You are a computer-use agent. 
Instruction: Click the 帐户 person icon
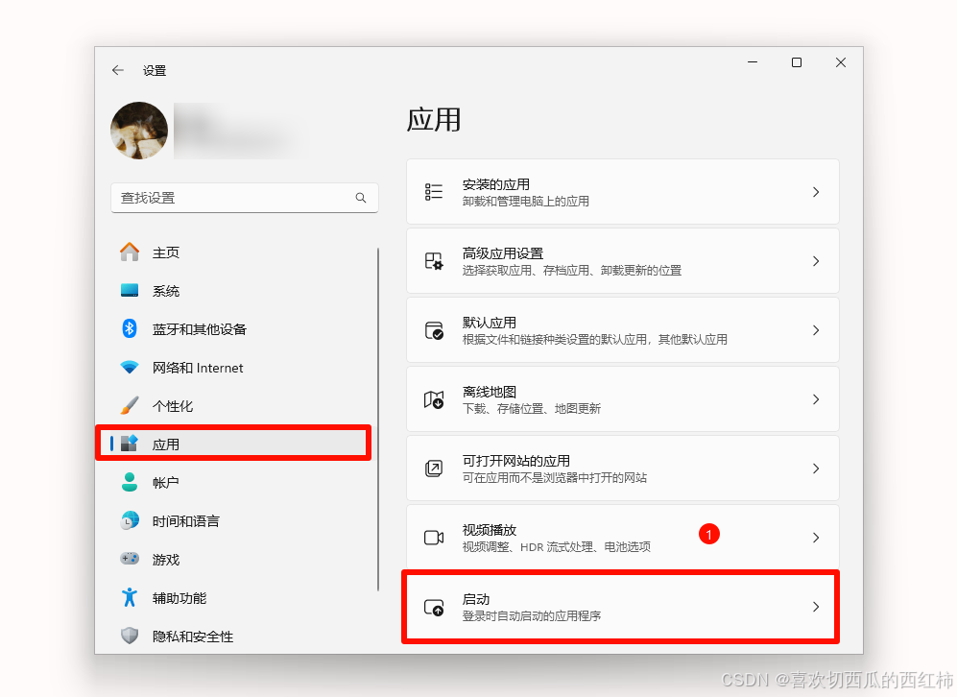click(x=130, y=482)
